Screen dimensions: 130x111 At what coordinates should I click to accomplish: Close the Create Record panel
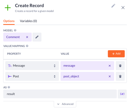click(x=123, y=7)
